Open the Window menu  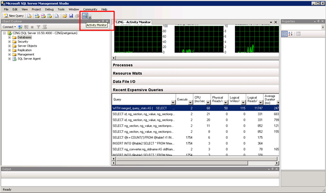coord(74,9)
